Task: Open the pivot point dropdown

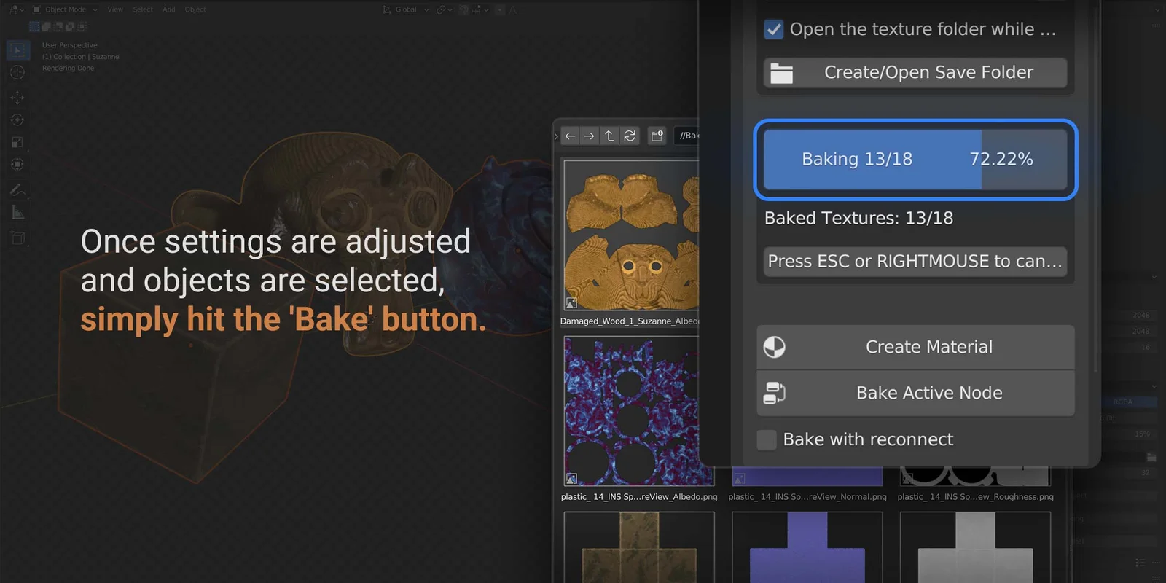Action: coord(443,9)
